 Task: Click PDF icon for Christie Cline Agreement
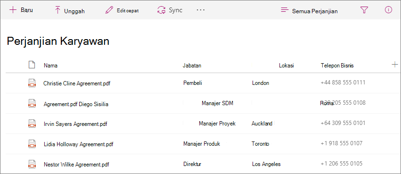pyautogui.click(x=32, y=83)
